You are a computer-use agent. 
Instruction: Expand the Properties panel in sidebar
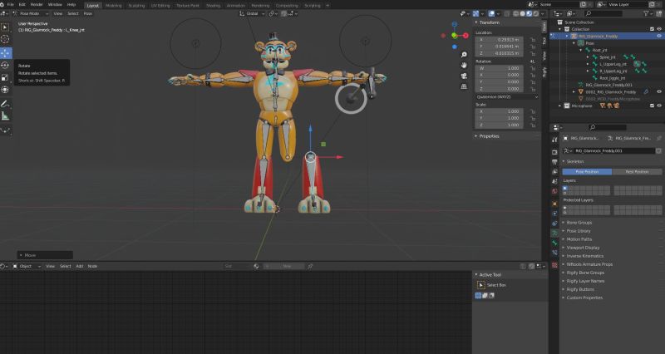pos(487,136)
